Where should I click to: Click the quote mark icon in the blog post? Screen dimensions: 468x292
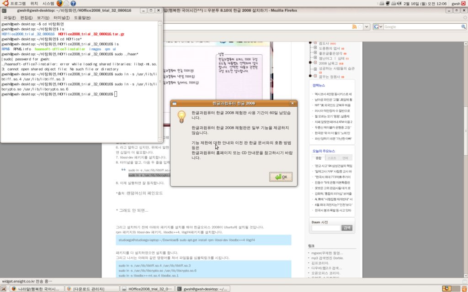click(123, 170)
